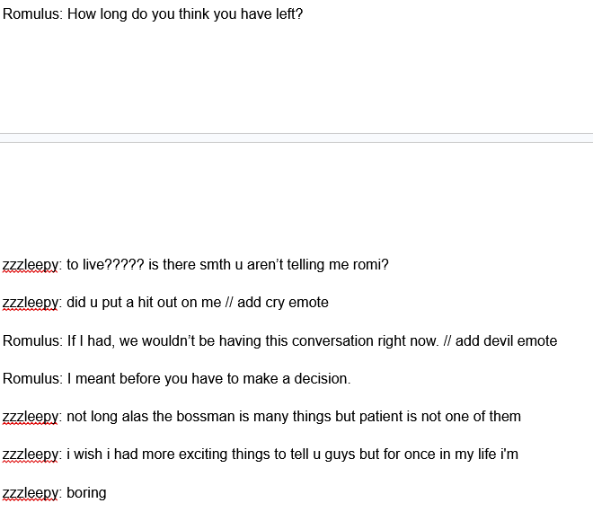
Task: Click "Romulus" before "I meant before"
Action: click(31, 379)
